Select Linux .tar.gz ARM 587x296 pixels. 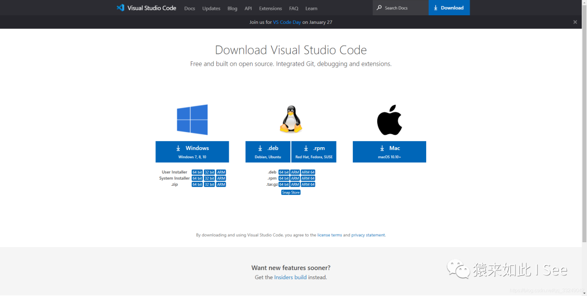(x=295, y=185)
